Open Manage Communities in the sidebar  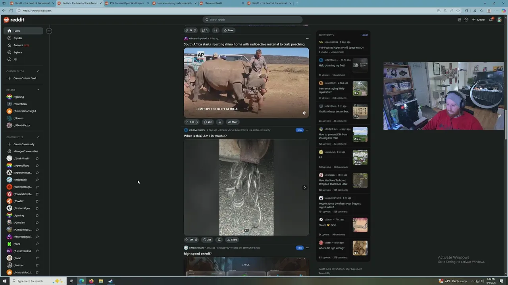[x=23, y=151]
